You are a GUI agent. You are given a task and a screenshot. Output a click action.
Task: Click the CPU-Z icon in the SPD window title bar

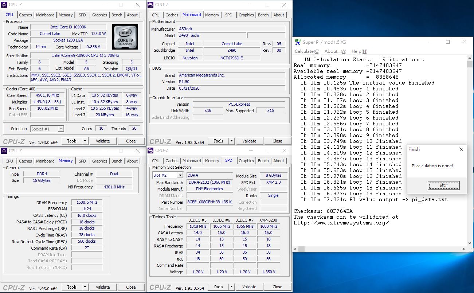click(x=151, y=150)
